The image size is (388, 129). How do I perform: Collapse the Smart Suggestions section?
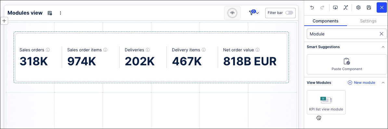[x=383, y=47]
